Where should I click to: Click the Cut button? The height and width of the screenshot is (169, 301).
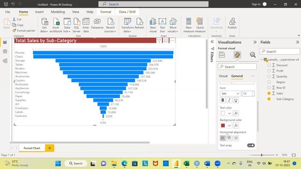[x=17, y=19]
